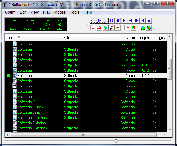The width and height of the screenshot is (177, 146).
Task: Click the globe with up arrow icon
Action: tap(149, 28)
